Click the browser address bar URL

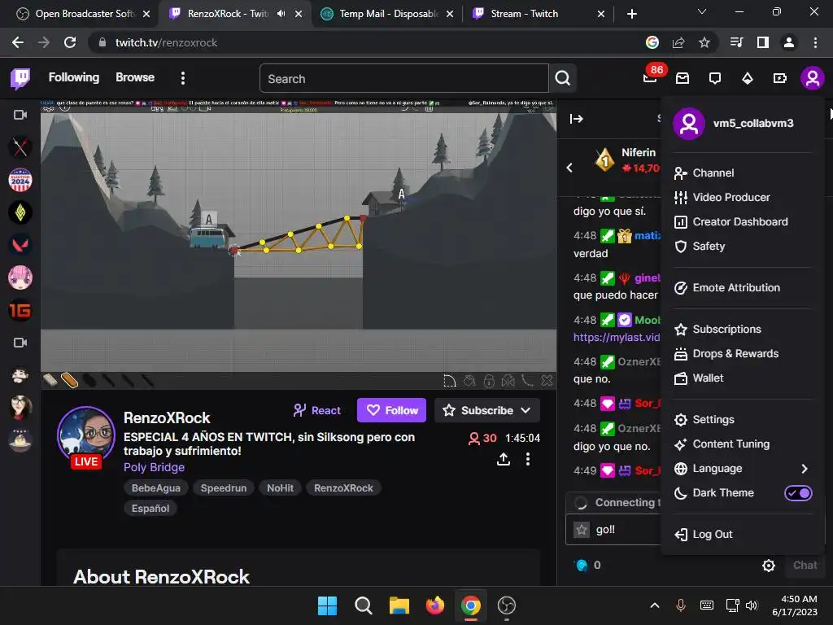tap(166, 42)
